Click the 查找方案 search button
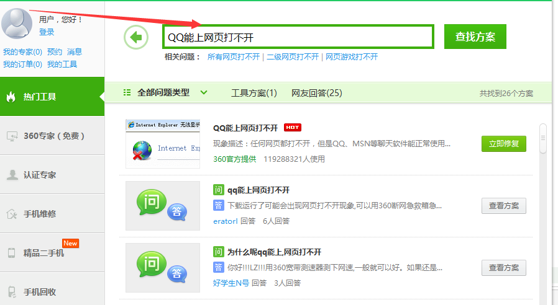 [475, 37]
